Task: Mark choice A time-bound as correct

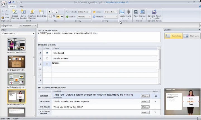Action: click(x=47, y=53)
